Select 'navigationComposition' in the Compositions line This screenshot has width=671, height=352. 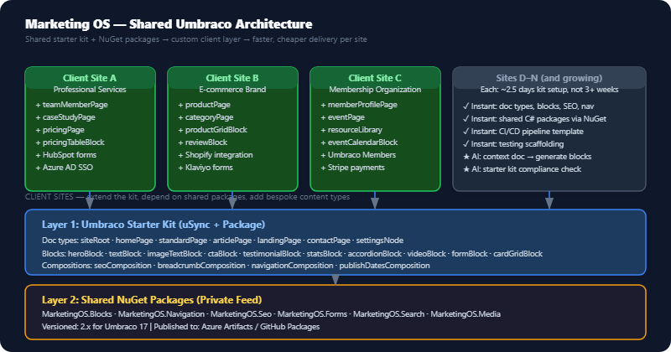tap(292, 266)
